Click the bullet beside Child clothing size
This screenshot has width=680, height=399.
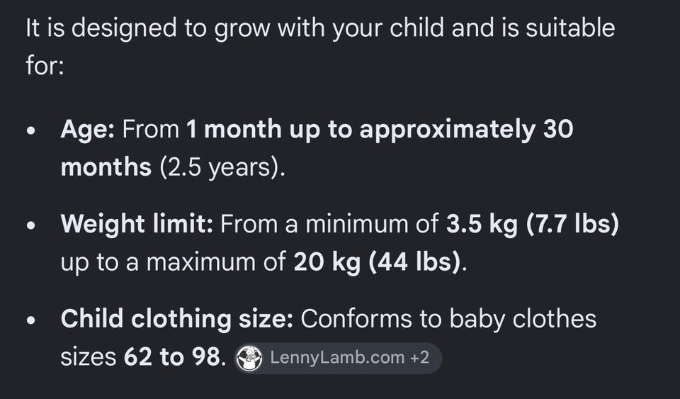(30, 320)
